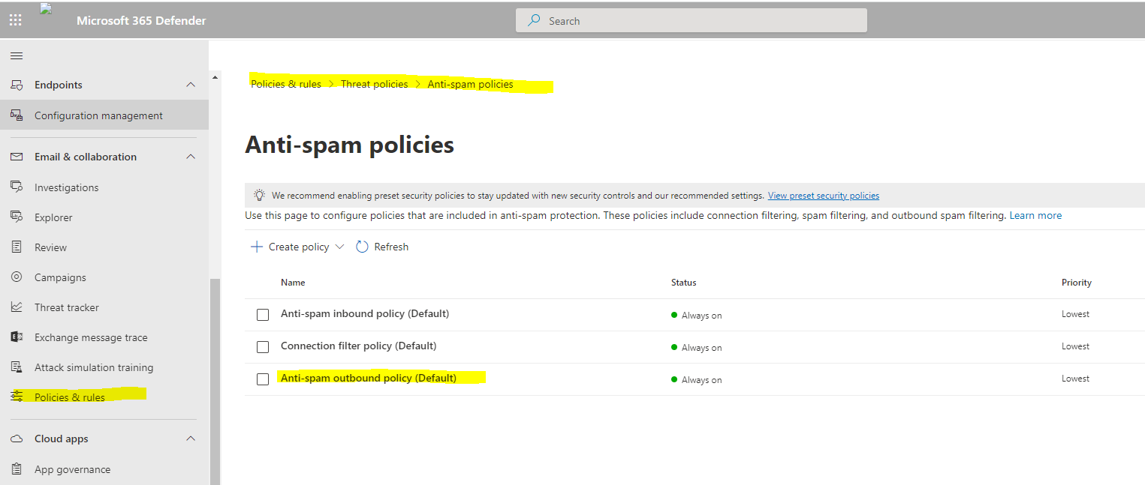Click the Priority column header

click(x=1077, y=283)
